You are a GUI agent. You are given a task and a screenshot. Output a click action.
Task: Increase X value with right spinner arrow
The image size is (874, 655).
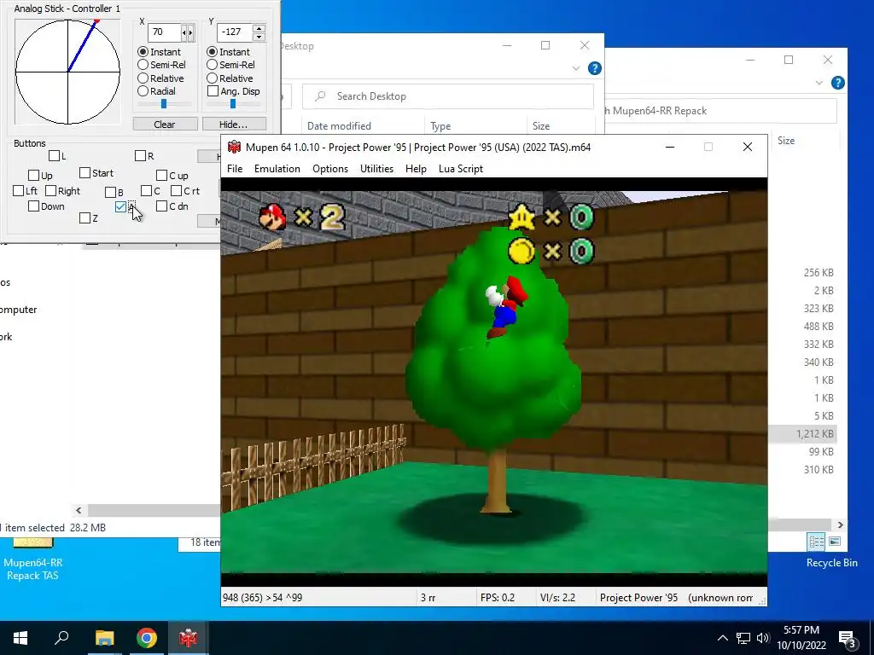[191, 33]
